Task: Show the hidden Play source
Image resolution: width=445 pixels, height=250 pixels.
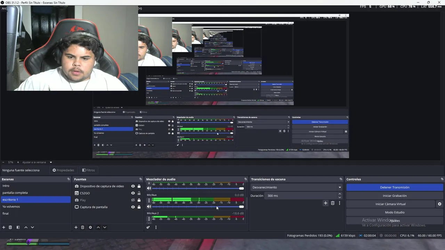Action: coord(133,200)
